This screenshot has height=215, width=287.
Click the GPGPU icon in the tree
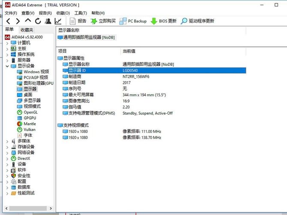pos(20,118)
